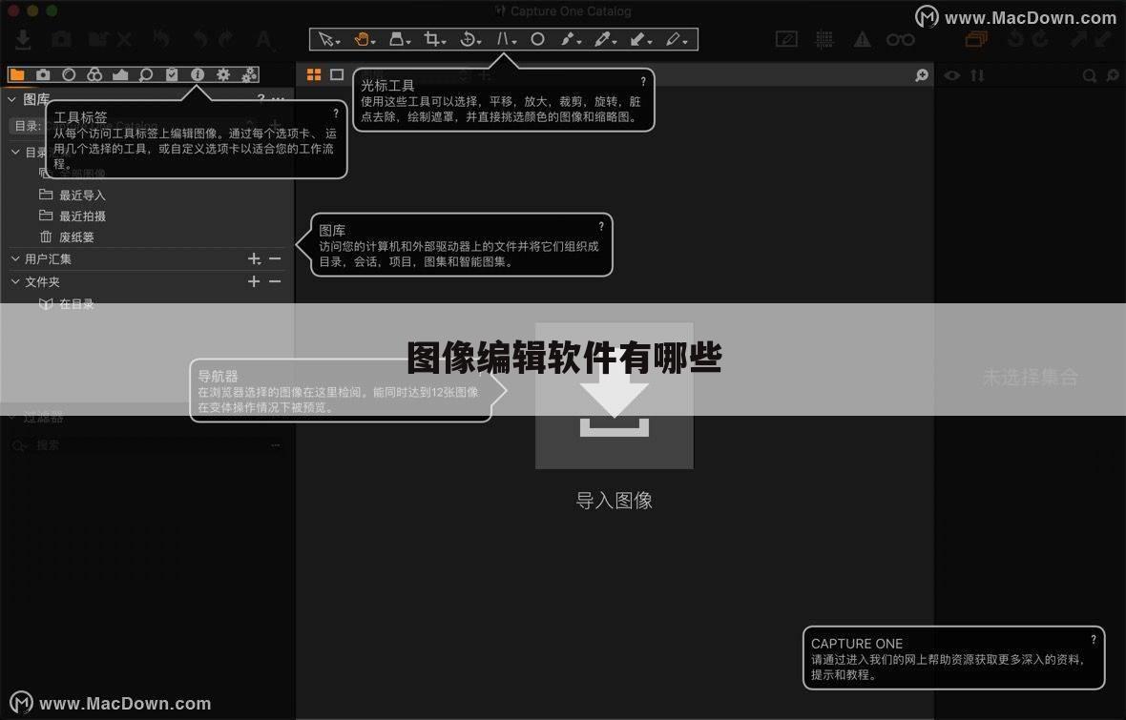Click the dimmed X delete toolbar icon

pos(124,39)
